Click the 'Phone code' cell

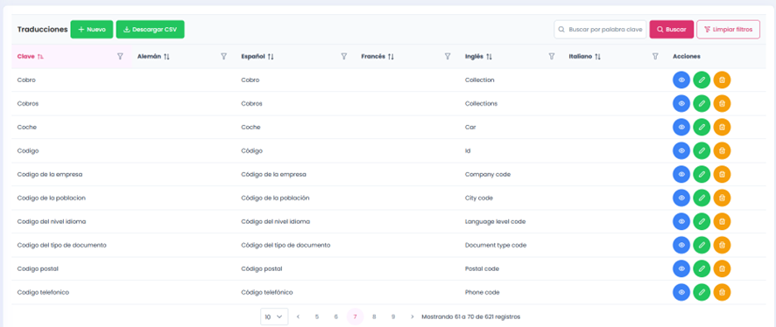481,292
